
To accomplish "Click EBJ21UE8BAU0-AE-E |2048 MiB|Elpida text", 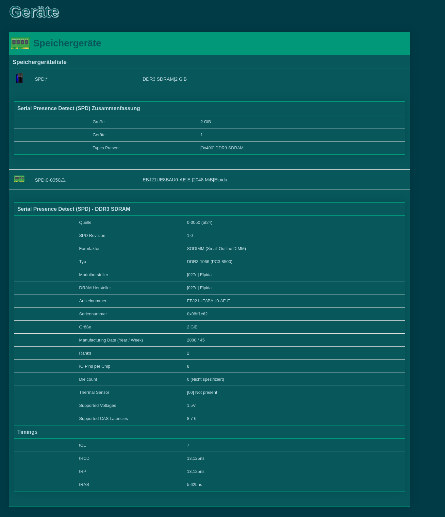I will coord(185,180).
